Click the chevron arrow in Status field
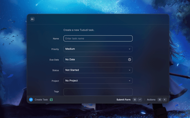190x118 pixels. click(129, 70)
